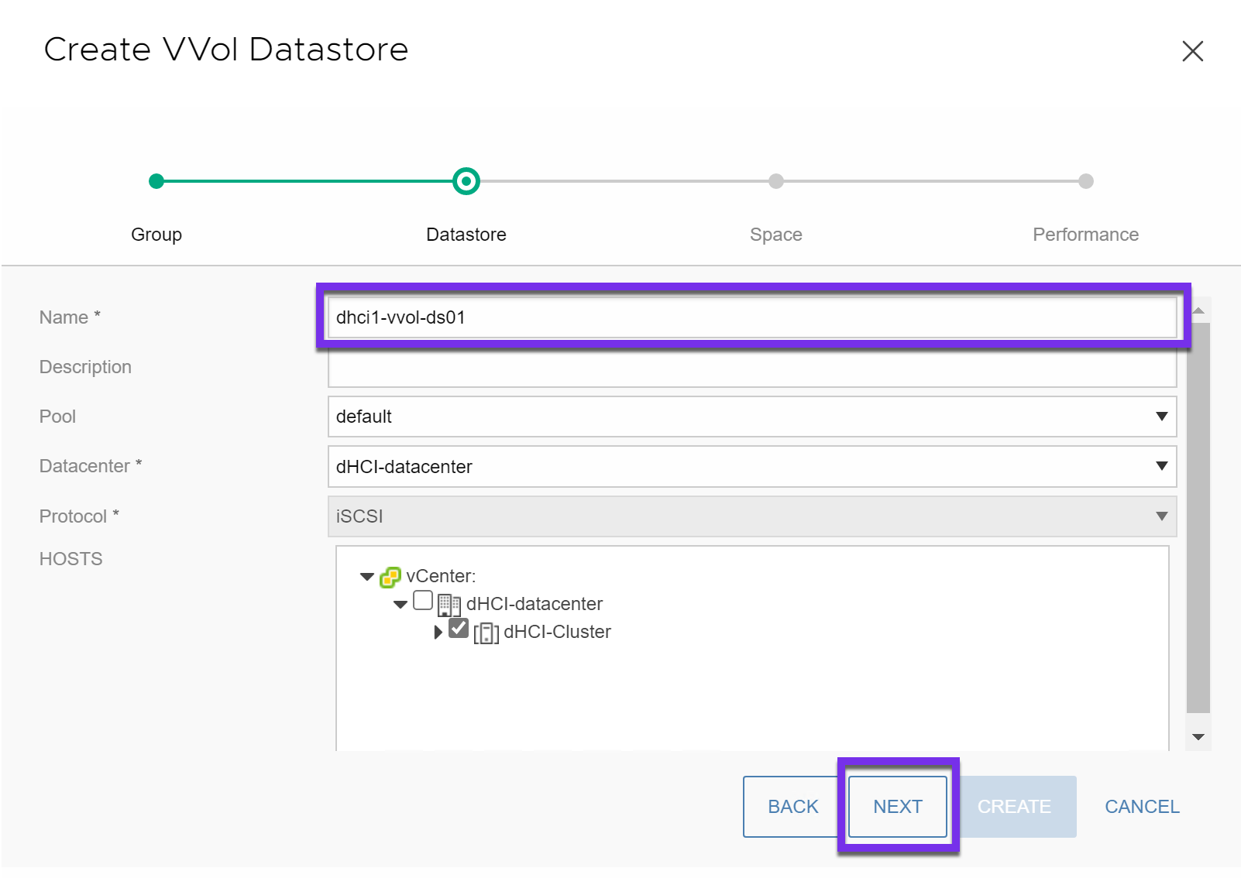Screen dimensions: 1241x878
Task: Click the scrollbar down arrow
Action: pyautogui.click(x=1198, y=737)
